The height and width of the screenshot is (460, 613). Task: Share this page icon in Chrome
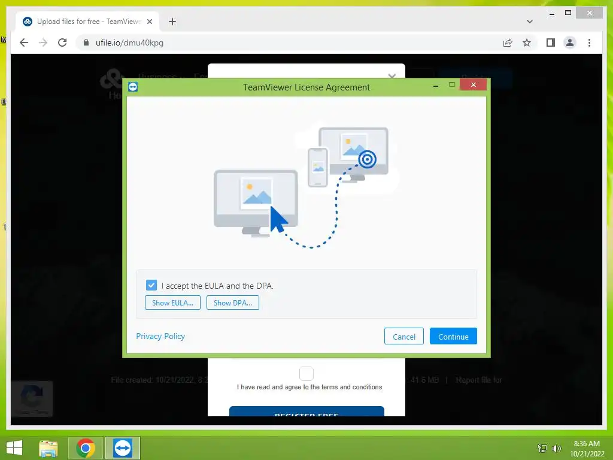point(508,43)
